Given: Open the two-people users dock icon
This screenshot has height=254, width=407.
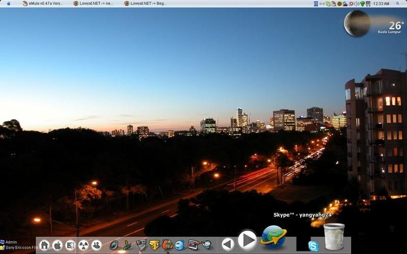Looking at the screenshot, I should point(96,245).
